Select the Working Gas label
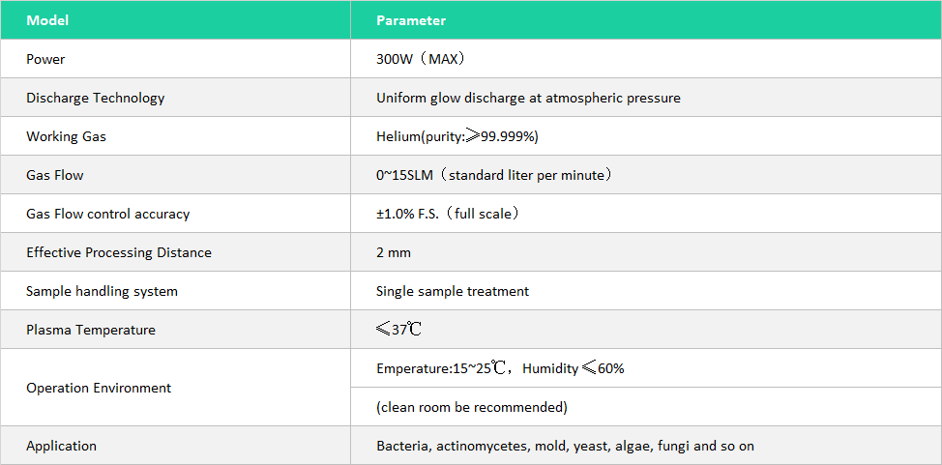This screenshot has height=465, width=942. click(66, 136)
